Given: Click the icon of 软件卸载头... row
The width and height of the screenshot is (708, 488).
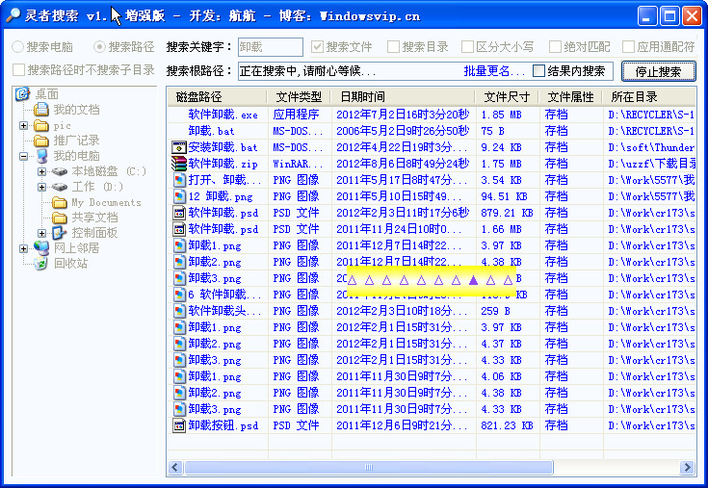Looking at the screenshot, I should [x=179, y=311].
